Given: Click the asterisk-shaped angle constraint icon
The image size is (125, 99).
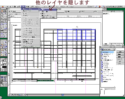Looking at the screenshot, I should pos(2,80).
